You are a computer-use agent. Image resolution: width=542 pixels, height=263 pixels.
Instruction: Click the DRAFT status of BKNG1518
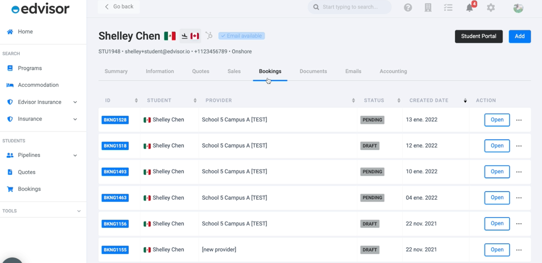[x=370, y=146]
